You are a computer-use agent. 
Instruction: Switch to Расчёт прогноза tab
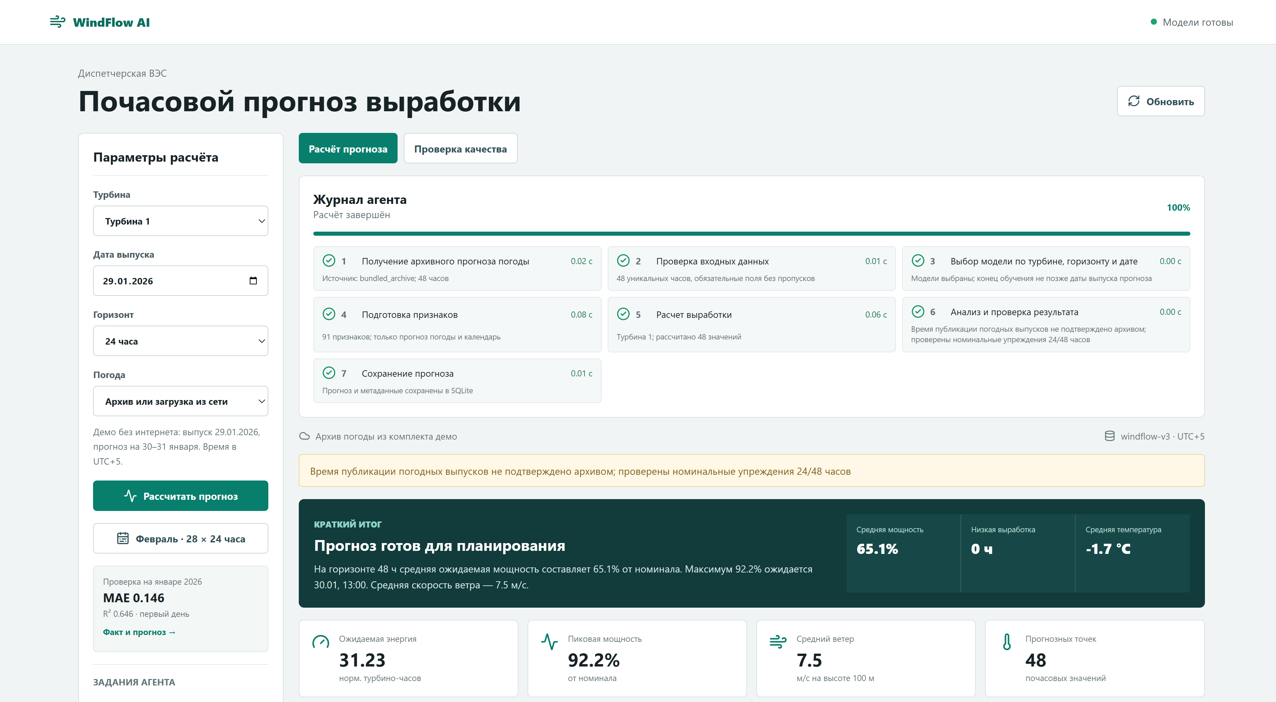(x=348, y=148)
